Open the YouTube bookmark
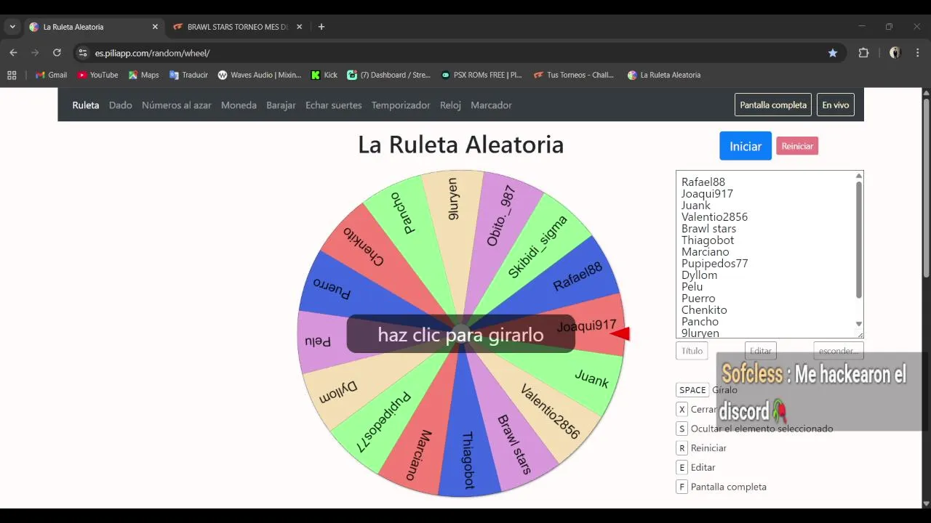931x523 pixels. (97, 75)
